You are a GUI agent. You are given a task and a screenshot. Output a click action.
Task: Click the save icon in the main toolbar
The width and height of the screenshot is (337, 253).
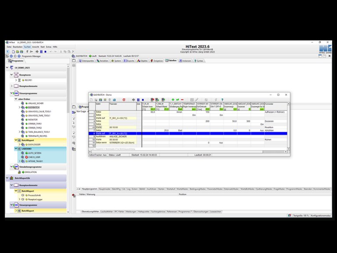[x=22, y=52]
